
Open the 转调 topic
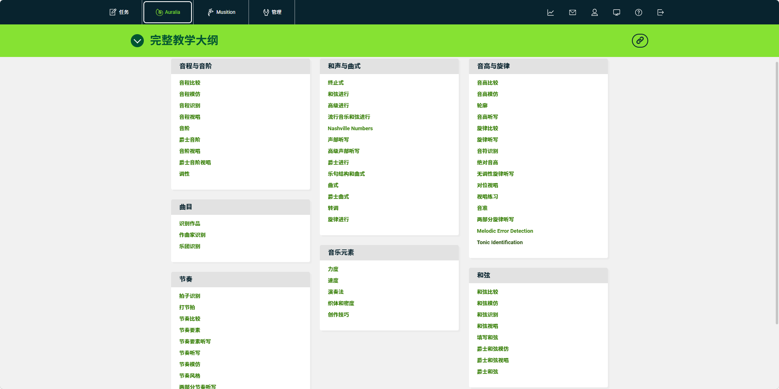pos(333,208)
